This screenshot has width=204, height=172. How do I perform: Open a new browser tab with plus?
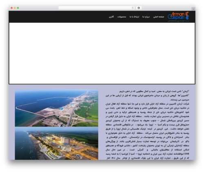point(193,9)
